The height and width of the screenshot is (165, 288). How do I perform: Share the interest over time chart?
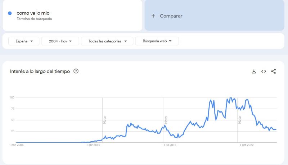273,71
